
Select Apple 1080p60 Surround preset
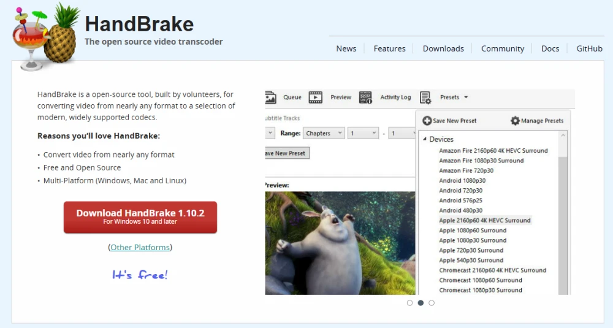(x=473, y=231)
